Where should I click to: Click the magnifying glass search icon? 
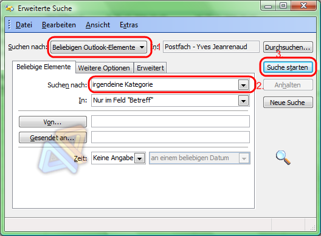coord(283,158)
